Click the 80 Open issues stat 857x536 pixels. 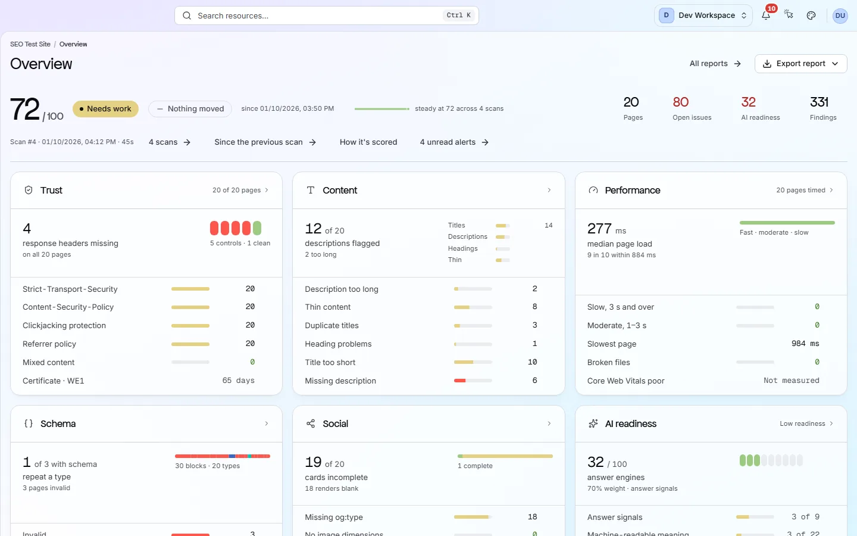coord(692,108)
